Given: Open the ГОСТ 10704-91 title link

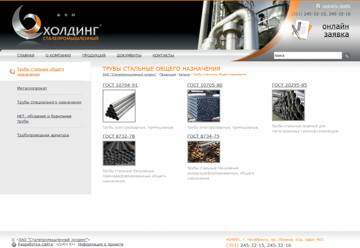Looking at the screenshot, I should 120,85.
